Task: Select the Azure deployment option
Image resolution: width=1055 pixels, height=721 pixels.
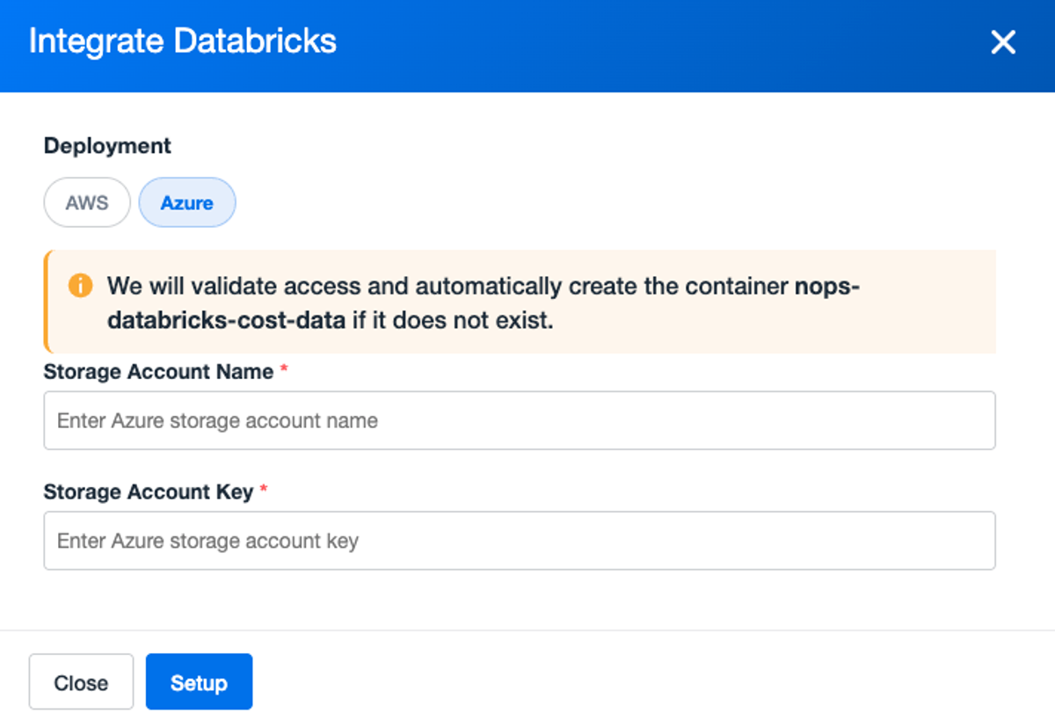Action: 187,202
